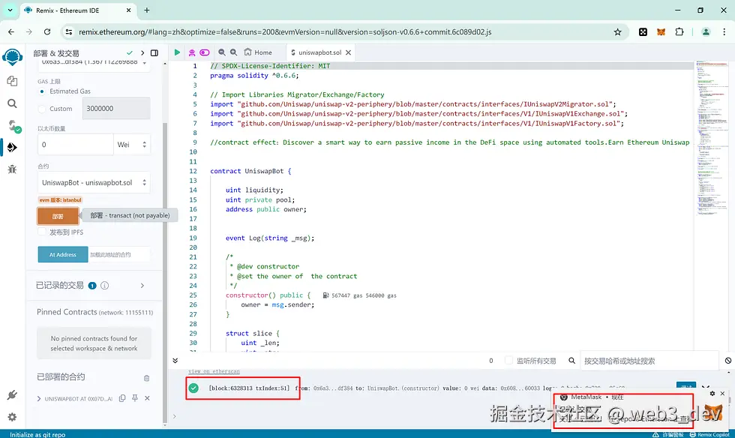
Task: Pin the deployed UniswapBot contract
Action: pyautogui.click(x=134, y=398)
